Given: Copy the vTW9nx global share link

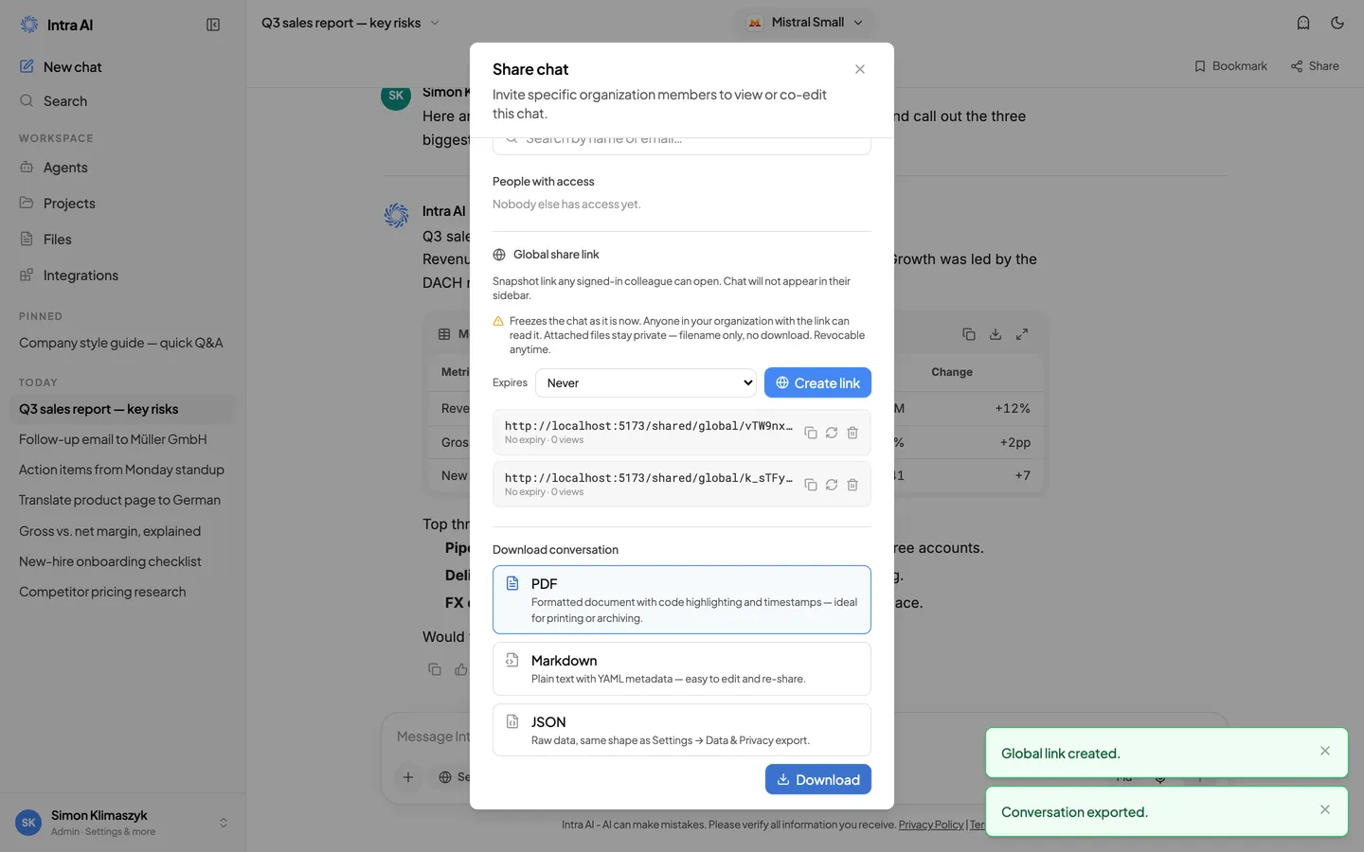Looking at the screenshot, I should point(811,433).
